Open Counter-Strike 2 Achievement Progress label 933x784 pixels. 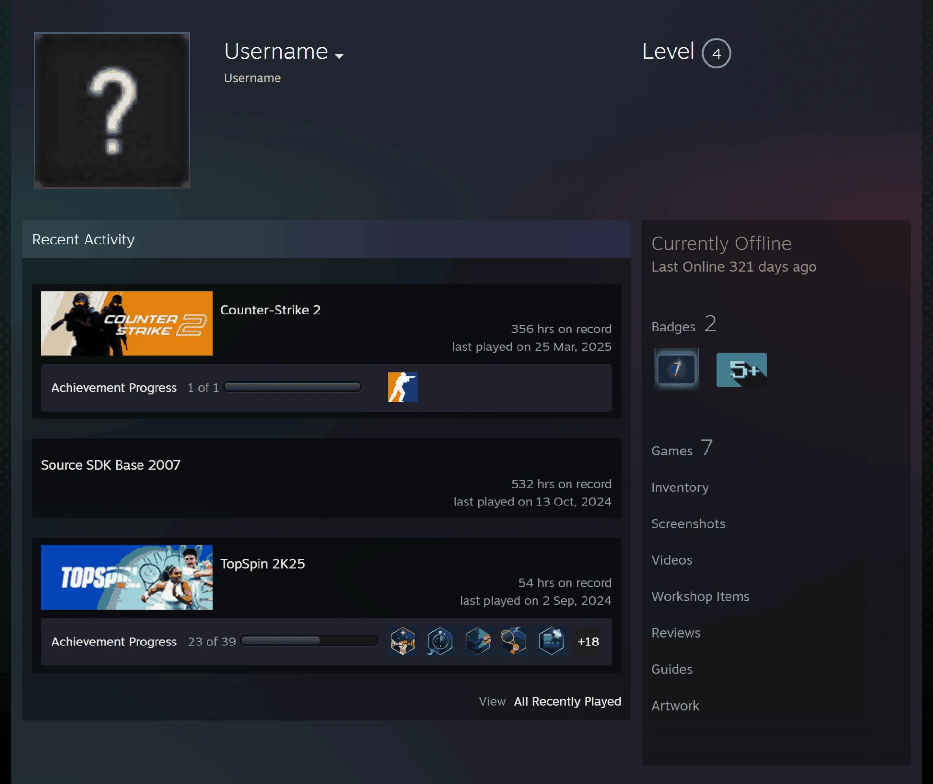[114, 388]
